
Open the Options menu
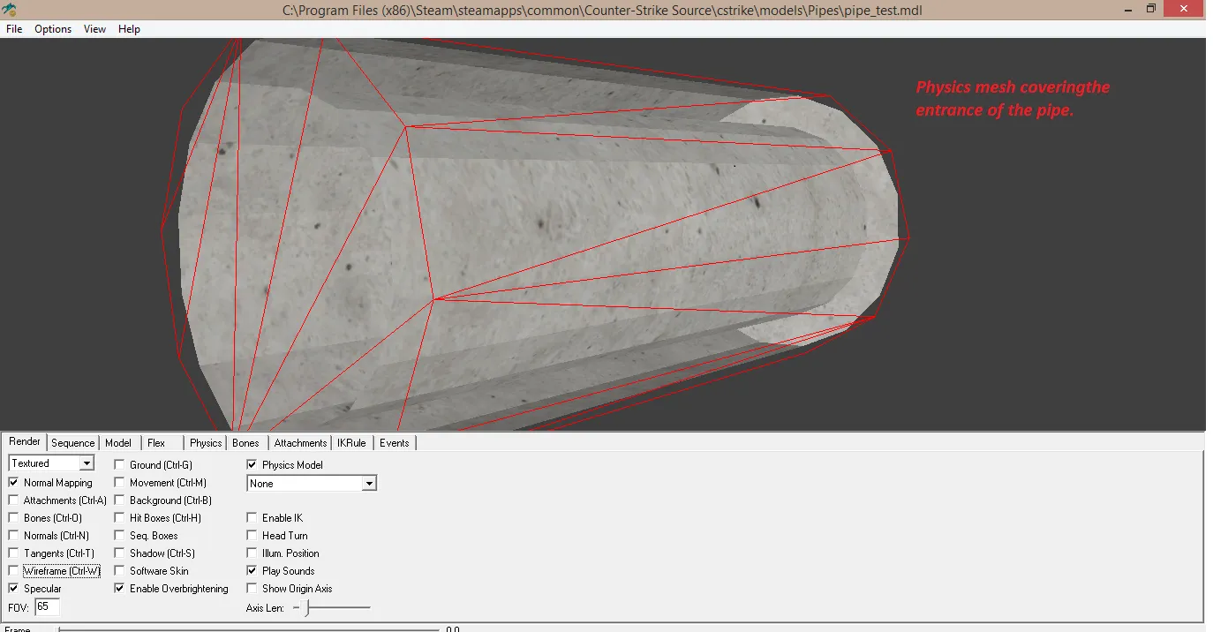coord(53,29)
